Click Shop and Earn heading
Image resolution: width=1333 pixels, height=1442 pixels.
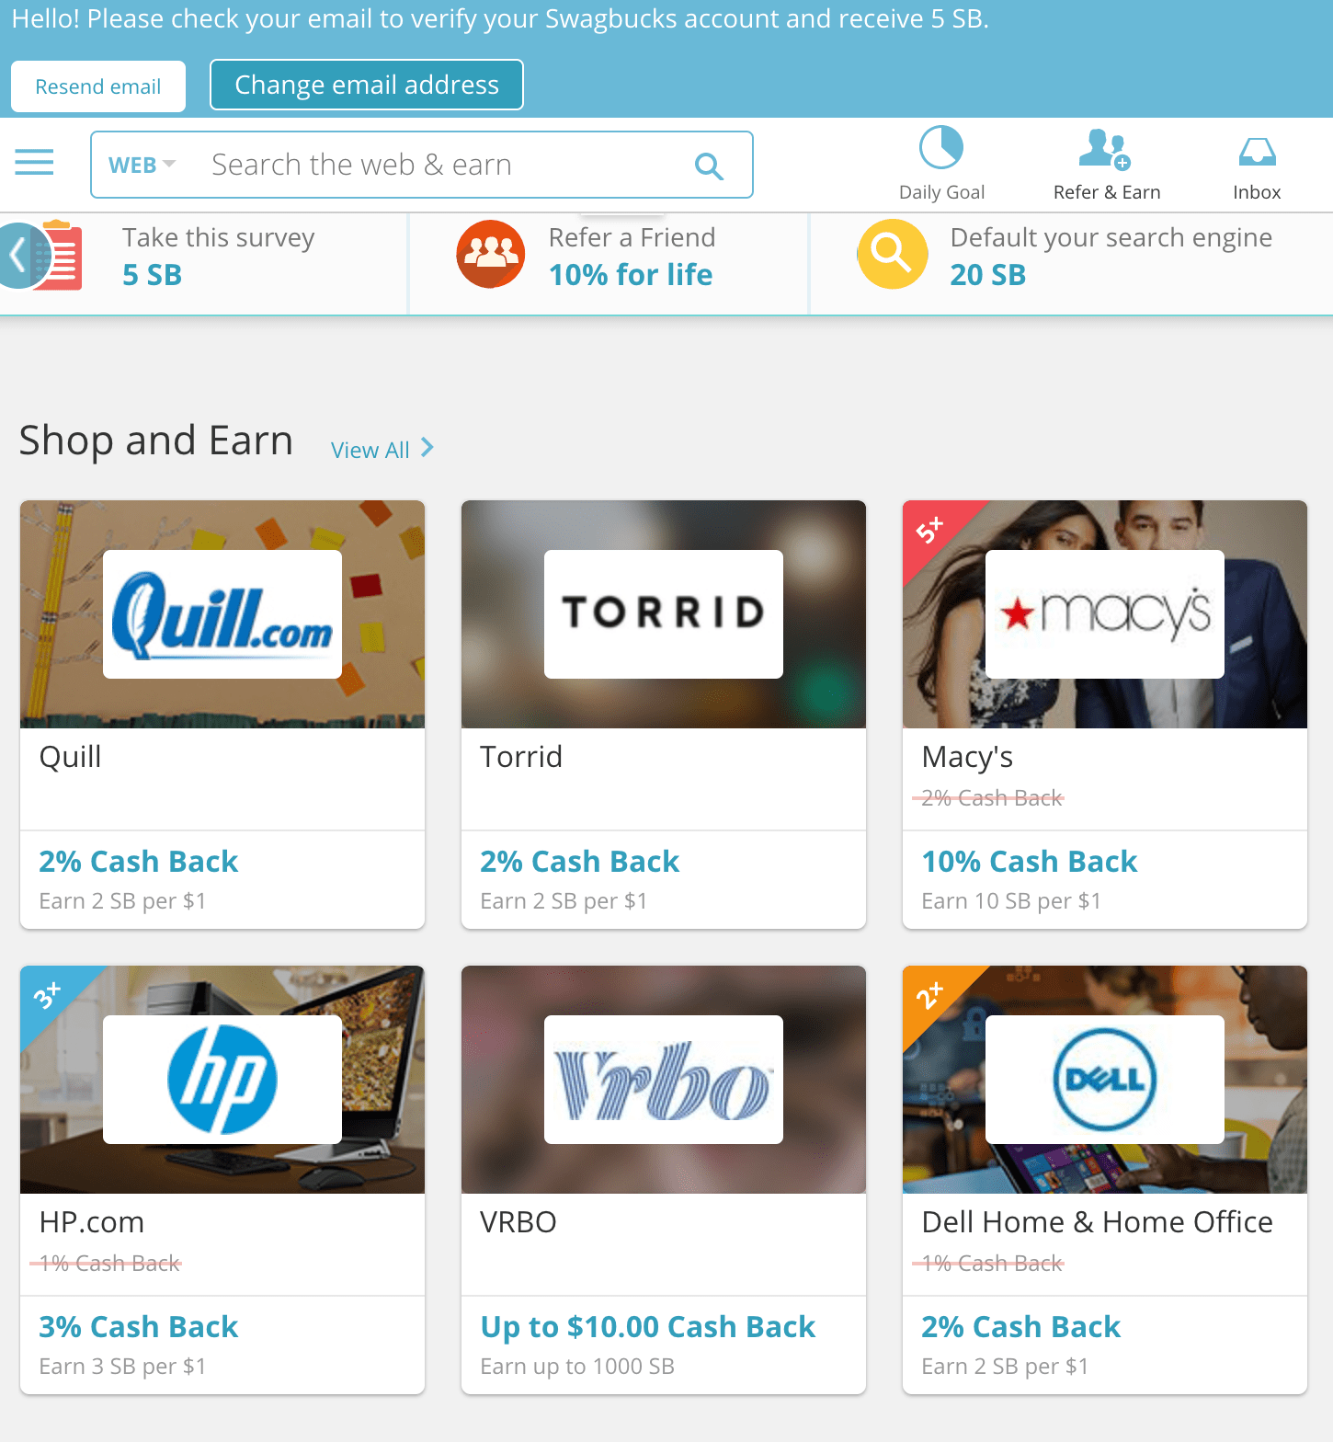(156, 441)
